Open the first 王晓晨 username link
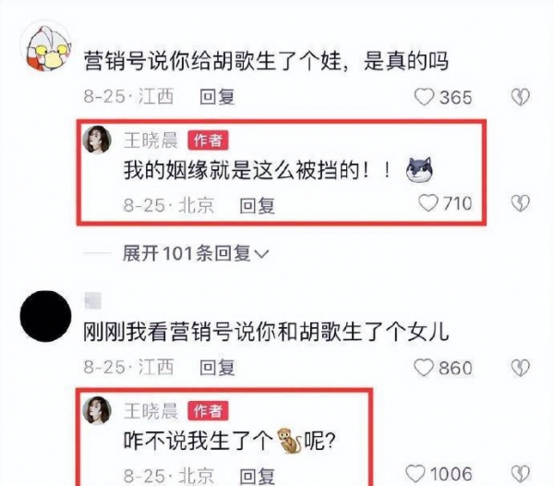Viewport: 554px width, 486px height. (x=151, y=140)
